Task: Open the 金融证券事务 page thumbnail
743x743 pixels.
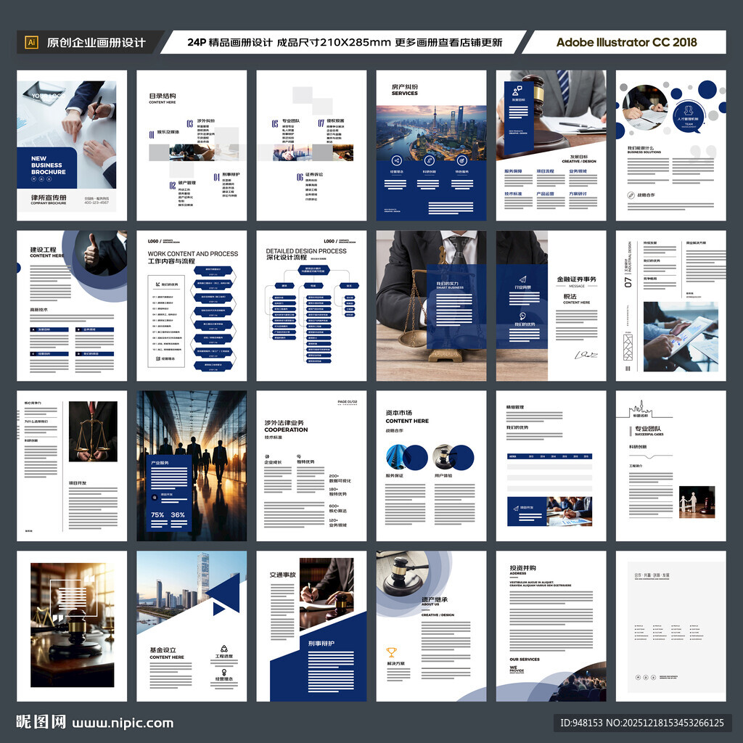Action: click(x=551, y=305)
